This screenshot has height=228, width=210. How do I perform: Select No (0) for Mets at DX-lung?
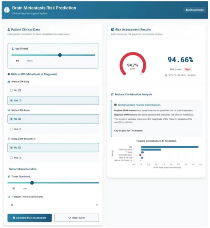point(53,90)
